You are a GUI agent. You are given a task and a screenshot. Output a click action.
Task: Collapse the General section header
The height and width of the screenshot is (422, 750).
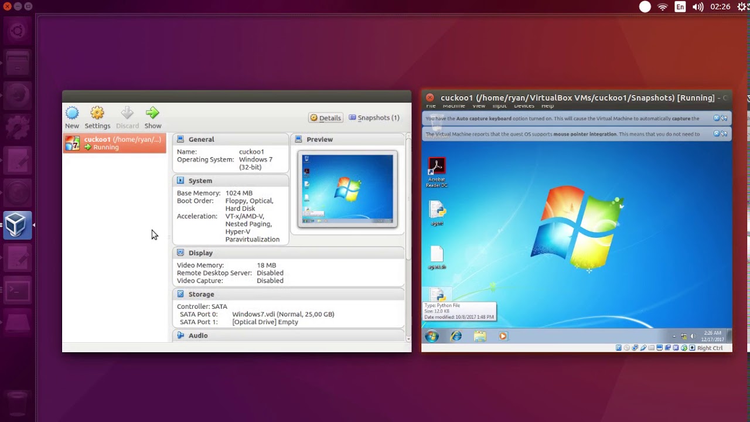click(x=230, y=139)
